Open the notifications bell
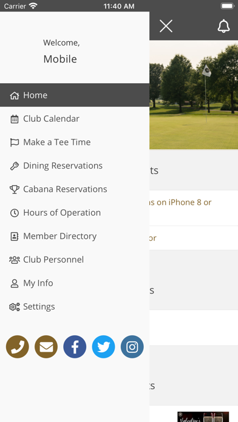 (x=223, y=26)
